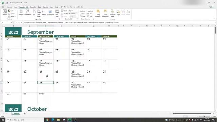
Task: Click the horizontal scrollbar
Action: (x=193, y=114)
